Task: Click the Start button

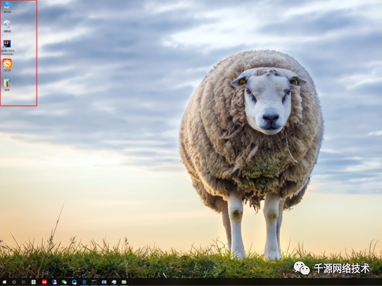Action: pos(4,282)
